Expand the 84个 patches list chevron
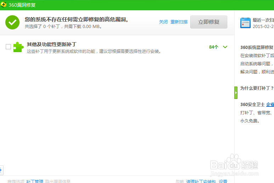Image resolution: width=274 pixels, height=183 pixels. click(x=225, y=47)
